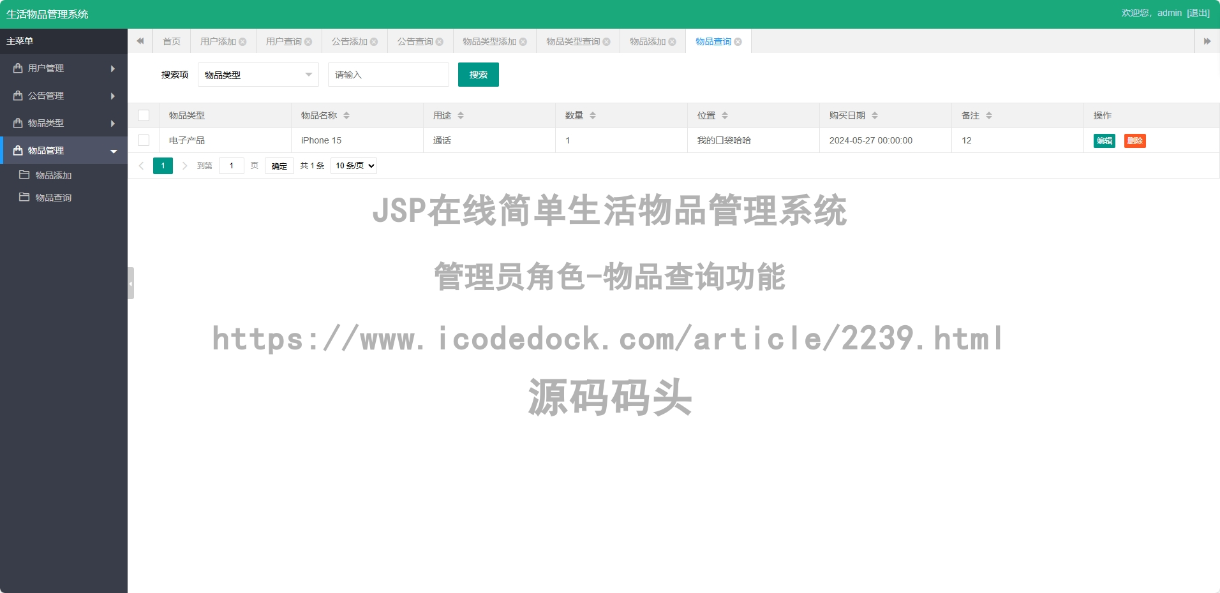
Task: Close the 物品查询 tab
Action: point(738,41)
